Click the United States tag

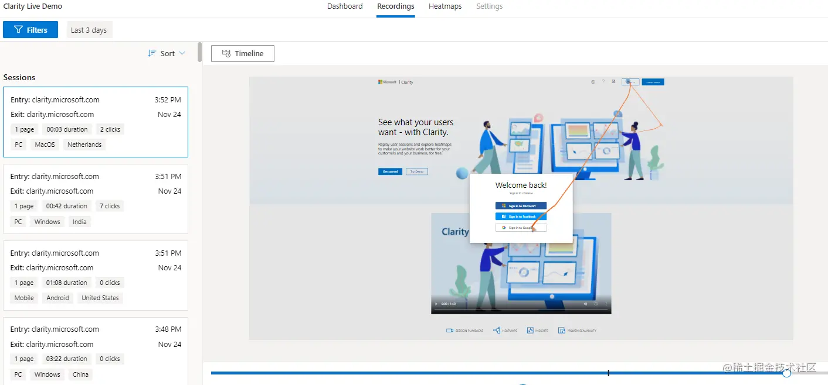tap(100, 298)
